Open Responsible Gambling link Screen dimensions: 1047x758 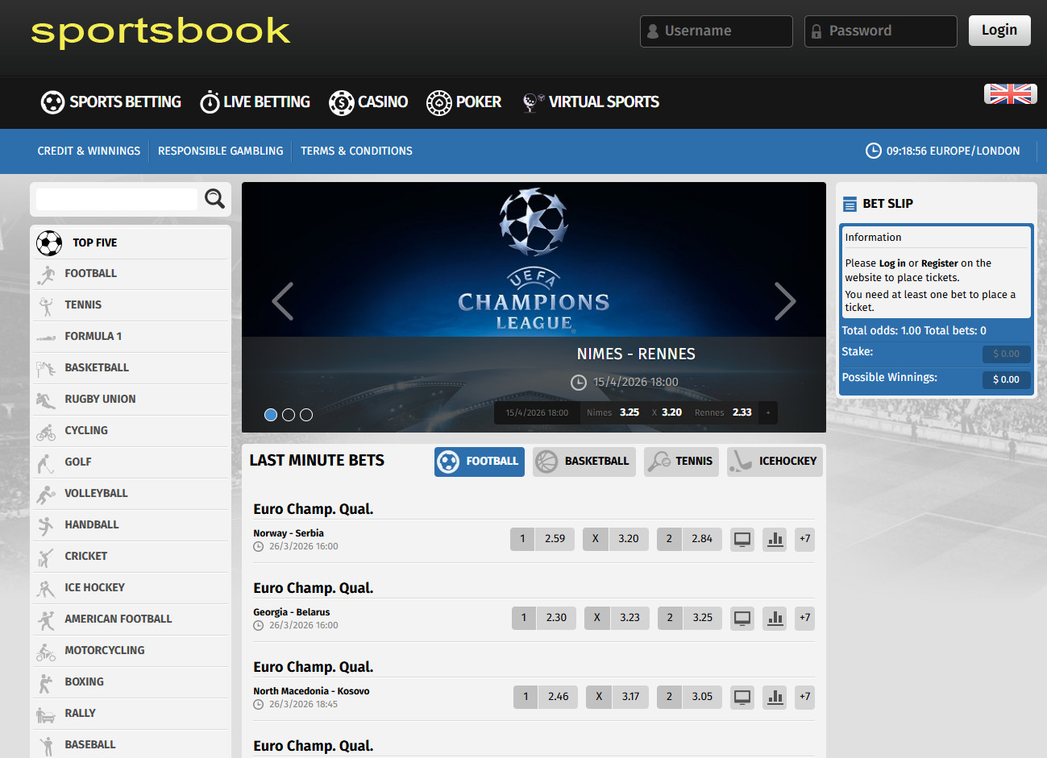pyautogui.click(x=220, y=151)
